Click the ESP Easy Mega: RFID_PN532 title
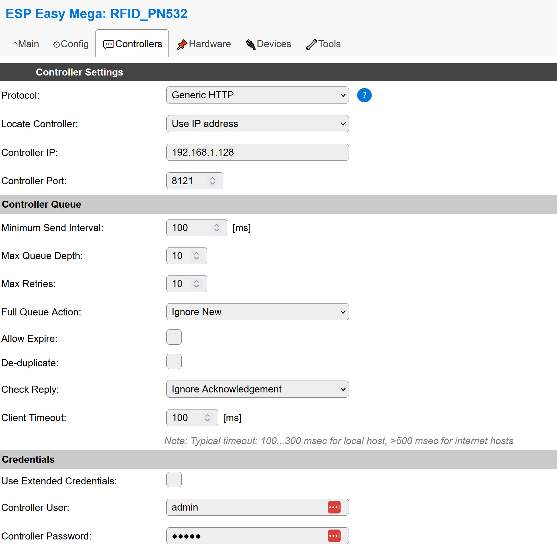 (96, 14)
